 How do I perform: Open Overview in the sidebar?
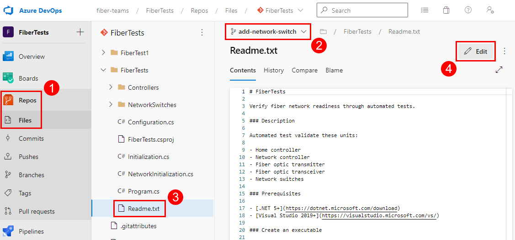[x=32, y=56]
